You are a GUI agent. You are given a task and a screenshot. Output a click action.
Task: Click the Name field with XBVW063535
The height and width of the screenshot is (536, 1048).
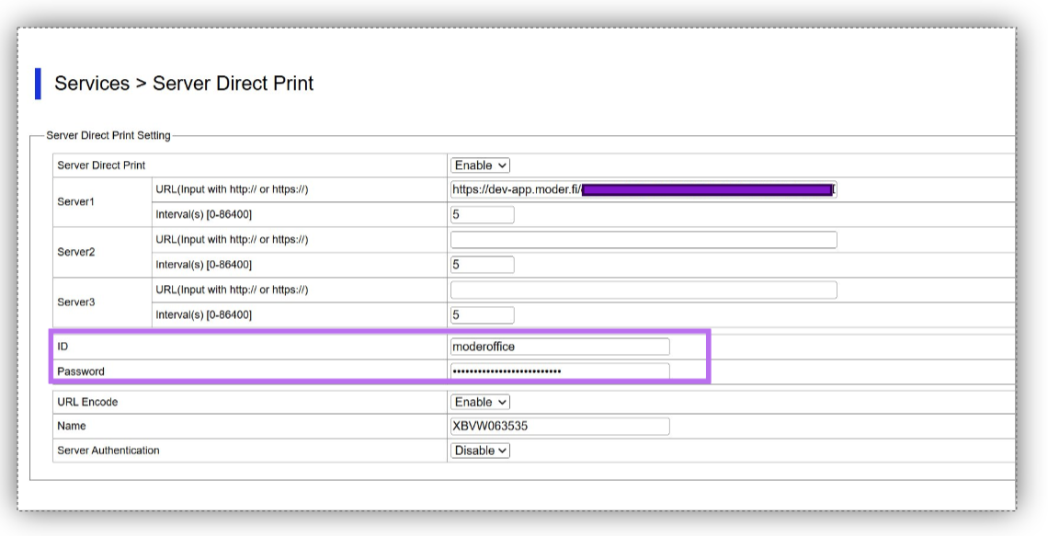[560, 427]
